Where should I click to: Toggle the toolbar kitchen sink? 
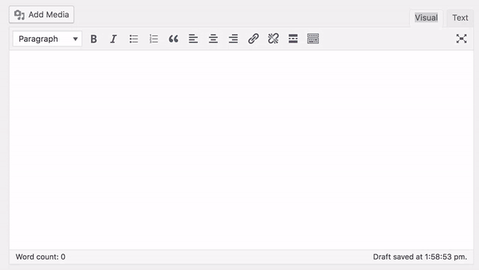click(313, 39)
